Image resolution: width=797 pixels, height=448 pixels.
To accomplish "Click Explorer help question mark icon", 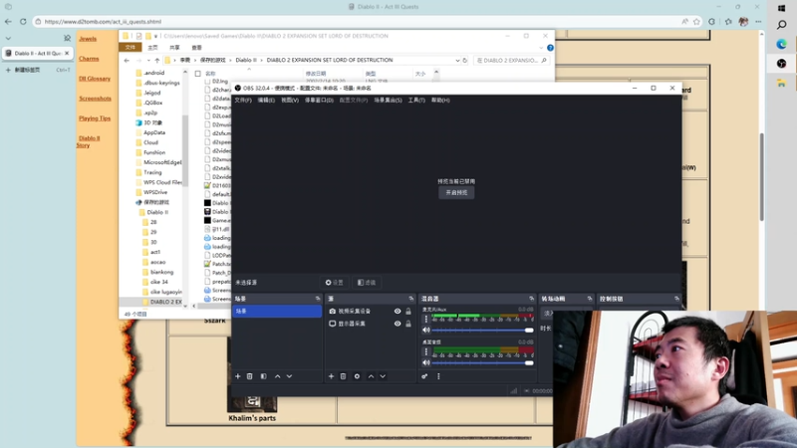I will point(550,48).
